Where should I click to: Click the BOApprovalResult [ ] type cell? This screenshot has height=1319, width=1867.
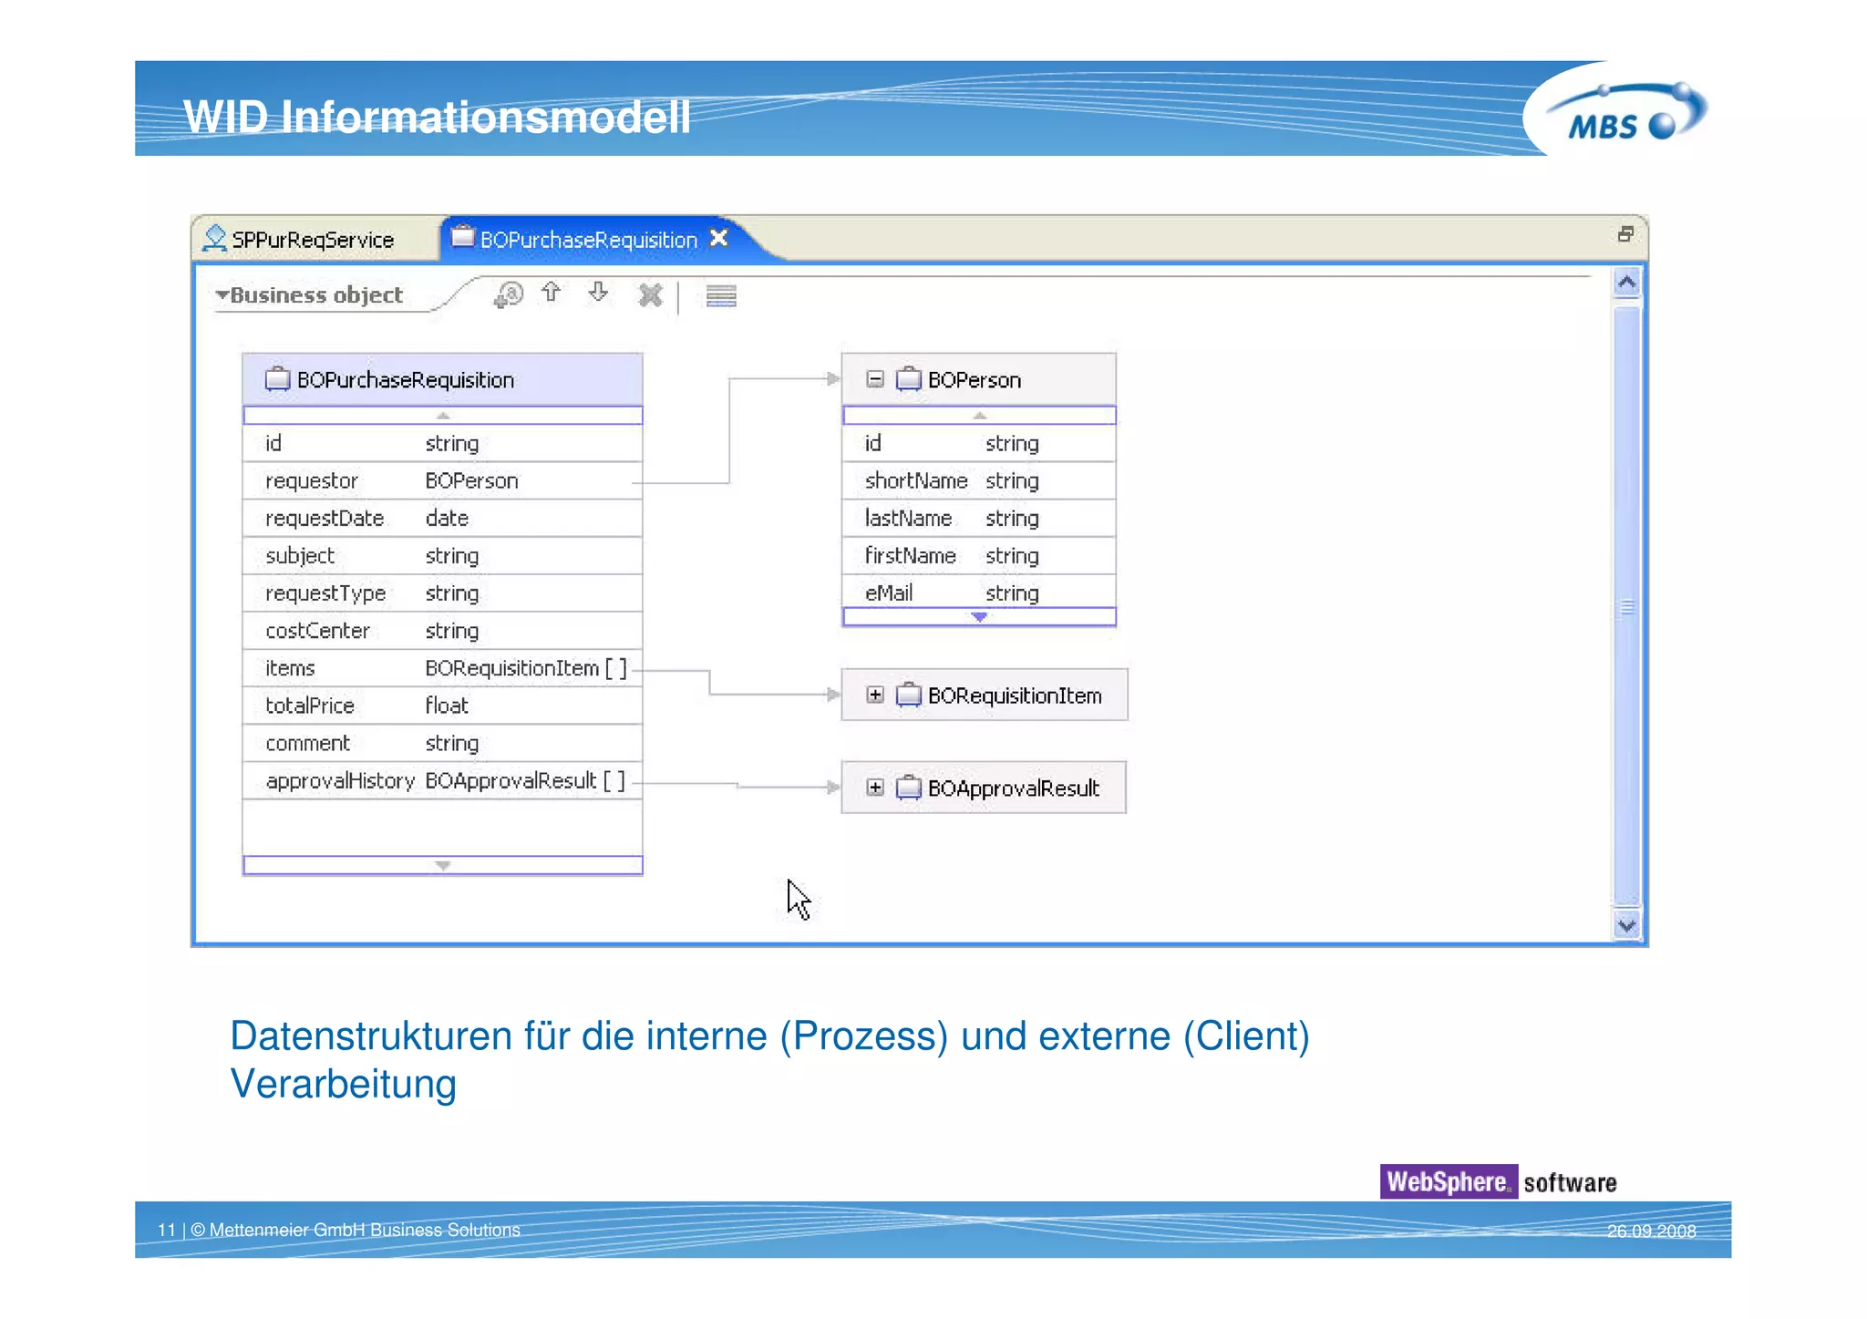[x=525, y=780]
